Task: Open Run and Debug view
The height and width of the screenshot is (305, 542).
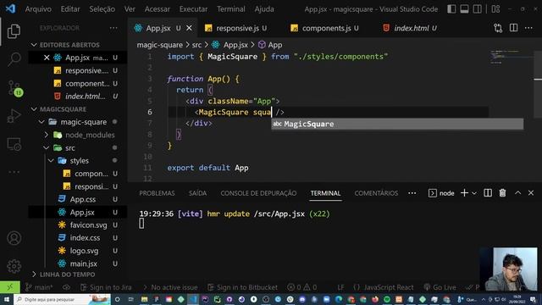Action: (x=14, y=116)
